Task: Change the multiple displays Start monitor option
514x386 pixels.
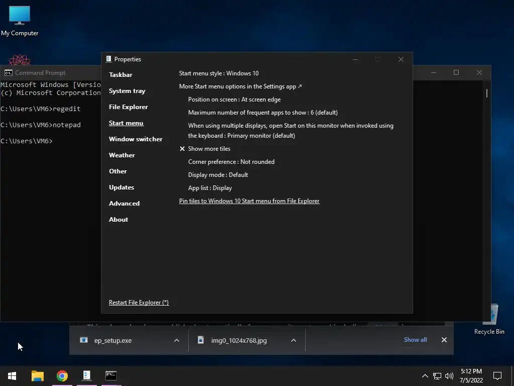Action: pos(291,131)
